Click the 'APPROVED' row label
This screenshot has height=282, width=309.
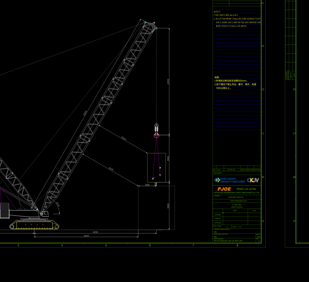(x=218, y=223)
